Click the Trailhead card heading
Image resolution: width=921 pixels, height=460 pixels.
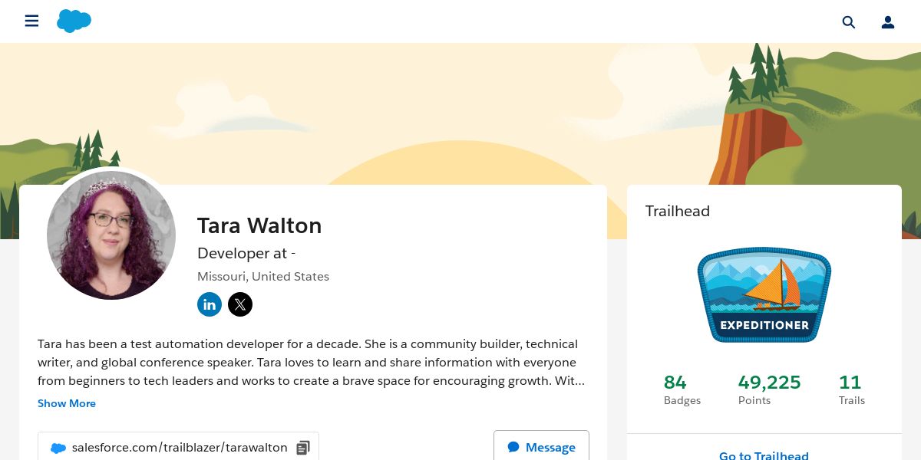678,211
